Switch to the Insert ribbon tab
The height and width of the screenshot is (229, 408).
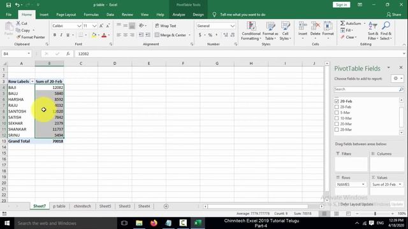pyautogui.click(x=44, y=15)
